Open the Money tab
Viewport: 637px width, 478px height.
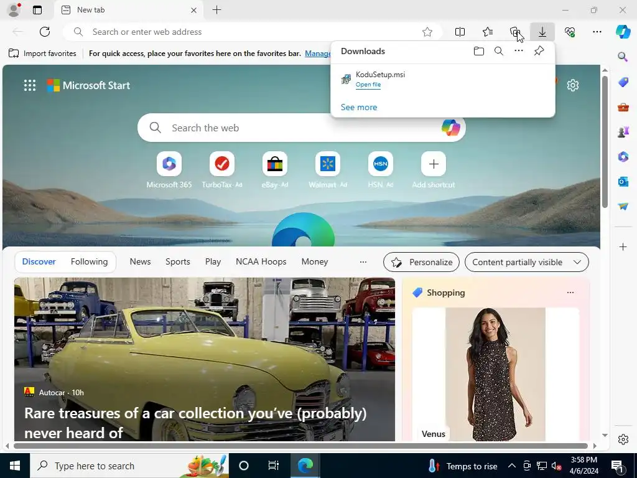(x=314, y=262)
